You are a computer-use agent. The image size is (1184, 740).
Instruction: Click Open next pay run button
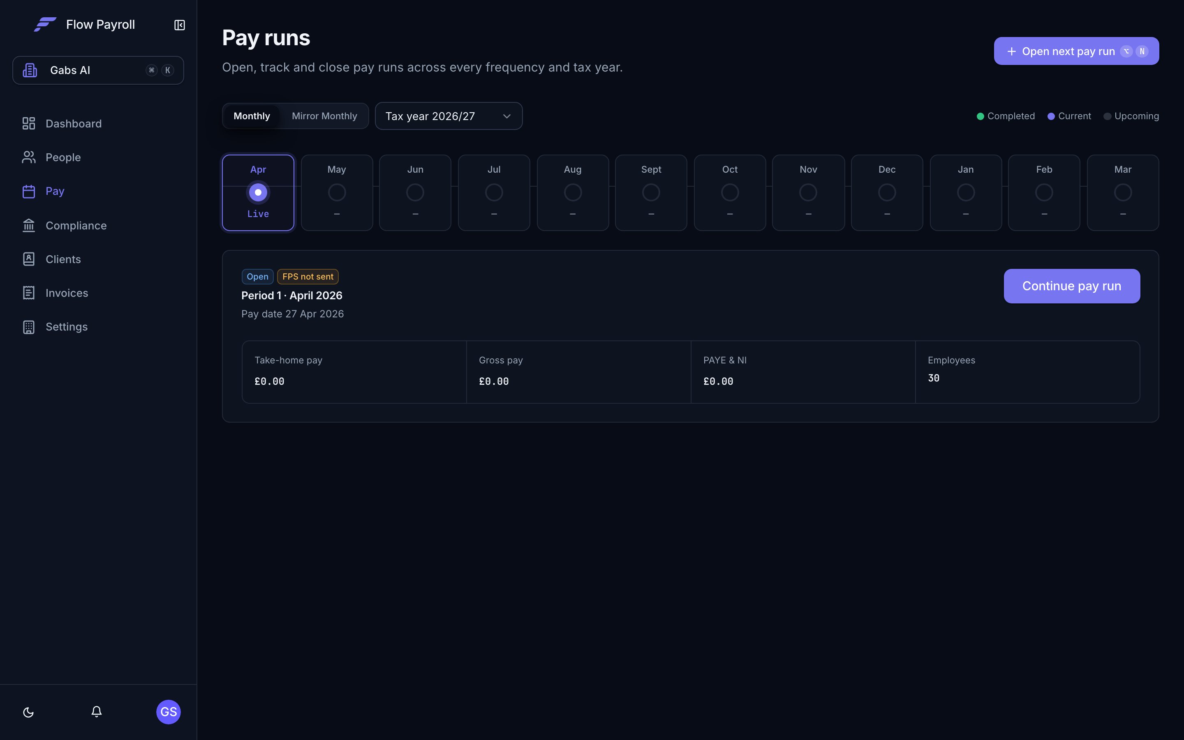coord(1076,51)
